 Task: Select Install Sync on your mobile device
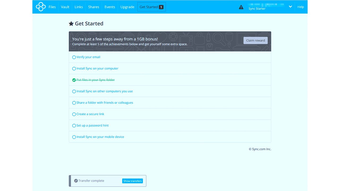[x=100, y=137]
